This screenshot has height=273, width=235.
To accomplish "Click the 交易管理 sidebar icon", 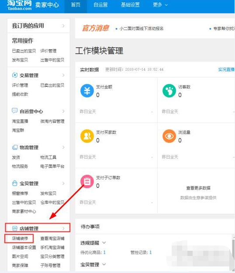I will 15,75.
